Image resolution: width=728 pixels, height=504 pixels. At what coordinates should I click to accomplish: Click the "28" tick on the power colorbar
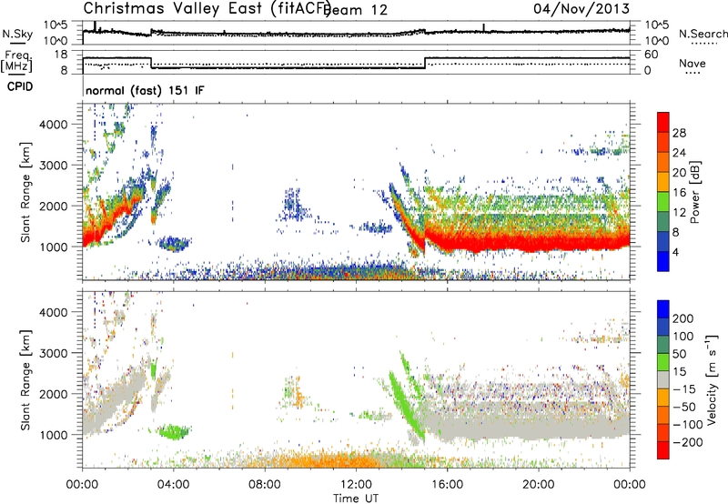coord(679,133)
